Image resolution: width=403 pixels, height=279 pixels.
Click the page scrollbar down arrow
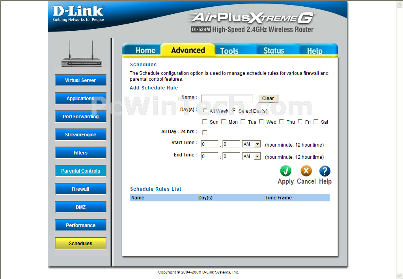pos(400,275)
